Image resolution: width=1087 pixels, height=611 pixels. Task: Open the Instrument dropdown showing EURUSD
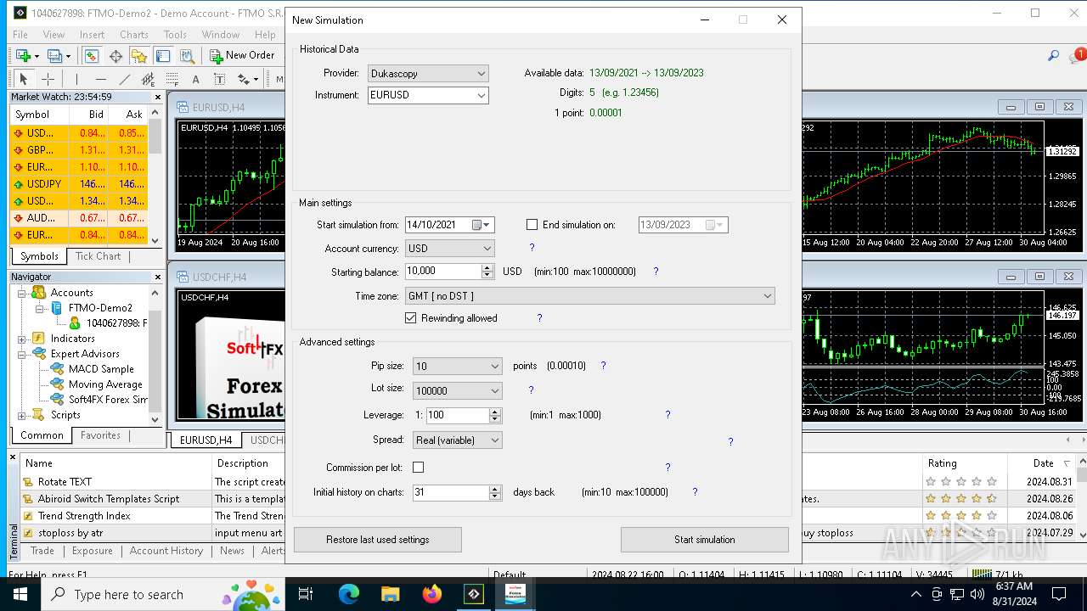click(x=428, y=95)
